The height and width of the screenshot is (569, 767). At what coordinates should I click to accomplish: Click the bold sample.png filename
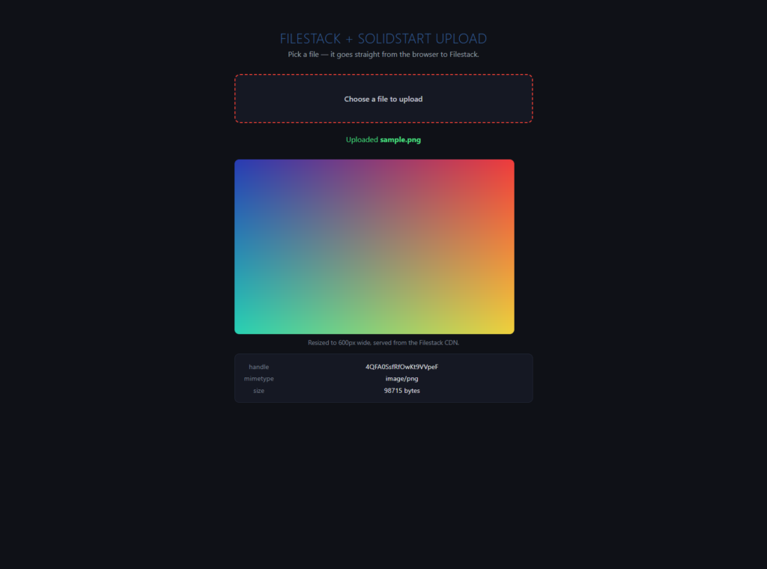401,140
